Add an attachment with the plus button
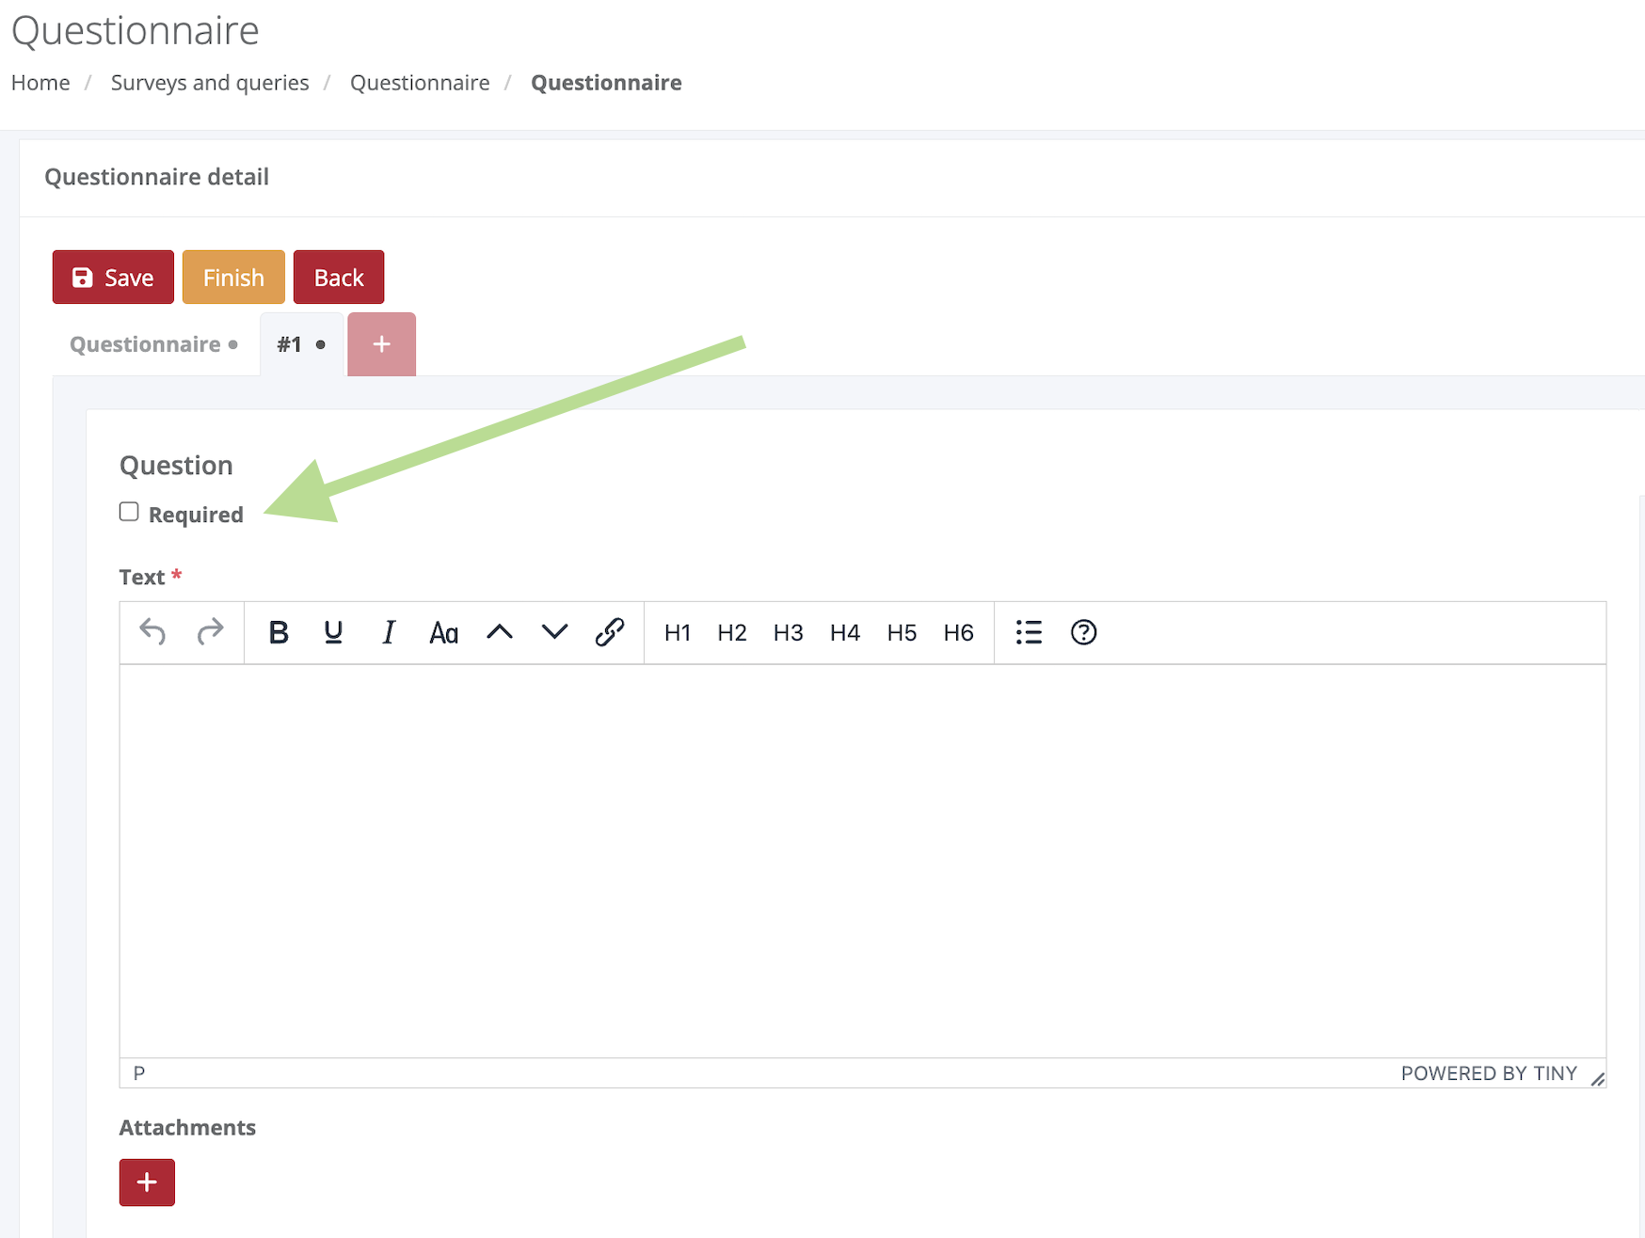This screenshot has height=1238, width=1645. (x=147, y=1182)
